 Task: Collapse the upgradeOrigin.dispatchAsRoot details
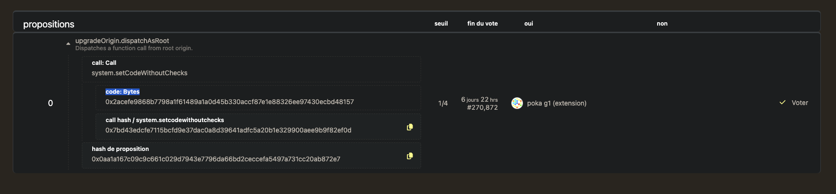tap(68, 44)
